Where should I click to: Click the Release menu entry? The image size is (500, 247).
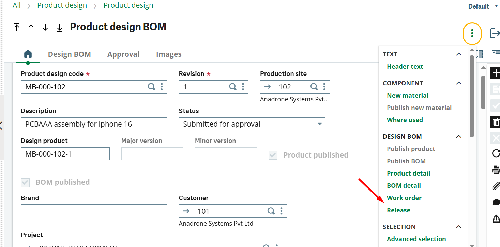[x=398, y=210]
